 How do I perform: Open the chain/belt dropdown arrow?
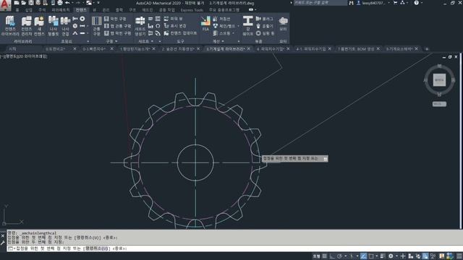click(x=238, y=26)
